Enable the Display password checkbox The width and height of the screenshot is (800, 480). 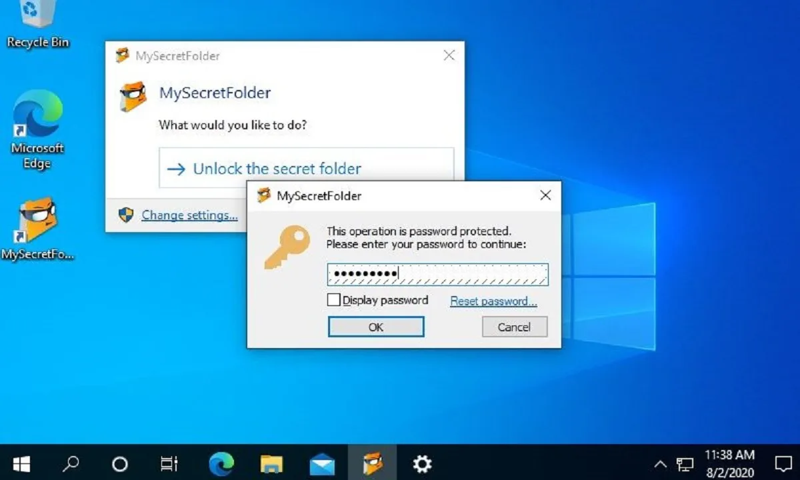[334, 300]
